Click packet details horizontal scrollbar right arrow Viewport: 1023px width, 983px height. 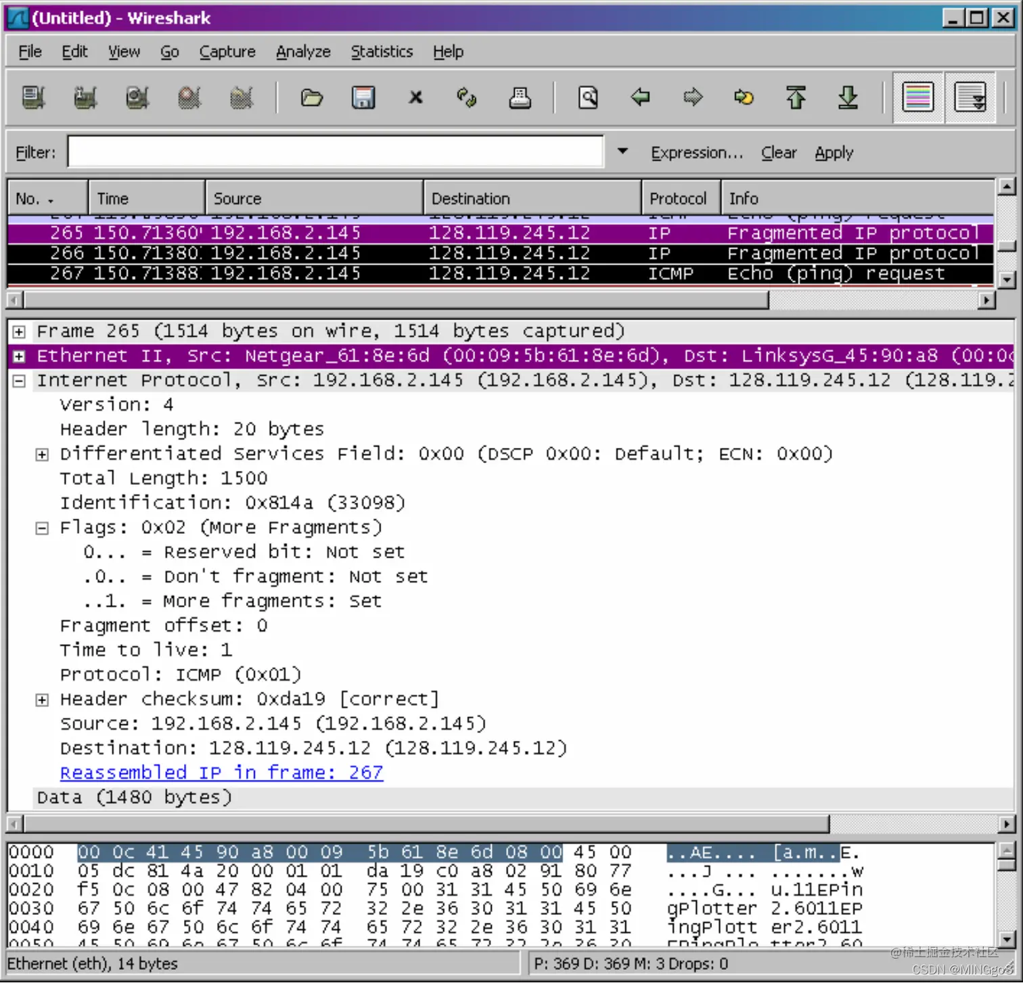pos(1006,824)
